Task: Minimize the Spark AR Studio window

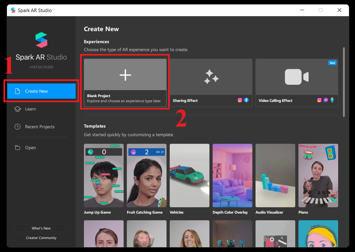Action: pos(302,10)
